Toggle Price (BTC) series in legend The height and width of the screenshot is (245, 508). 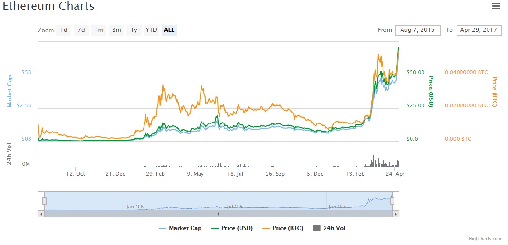point(283,228)
